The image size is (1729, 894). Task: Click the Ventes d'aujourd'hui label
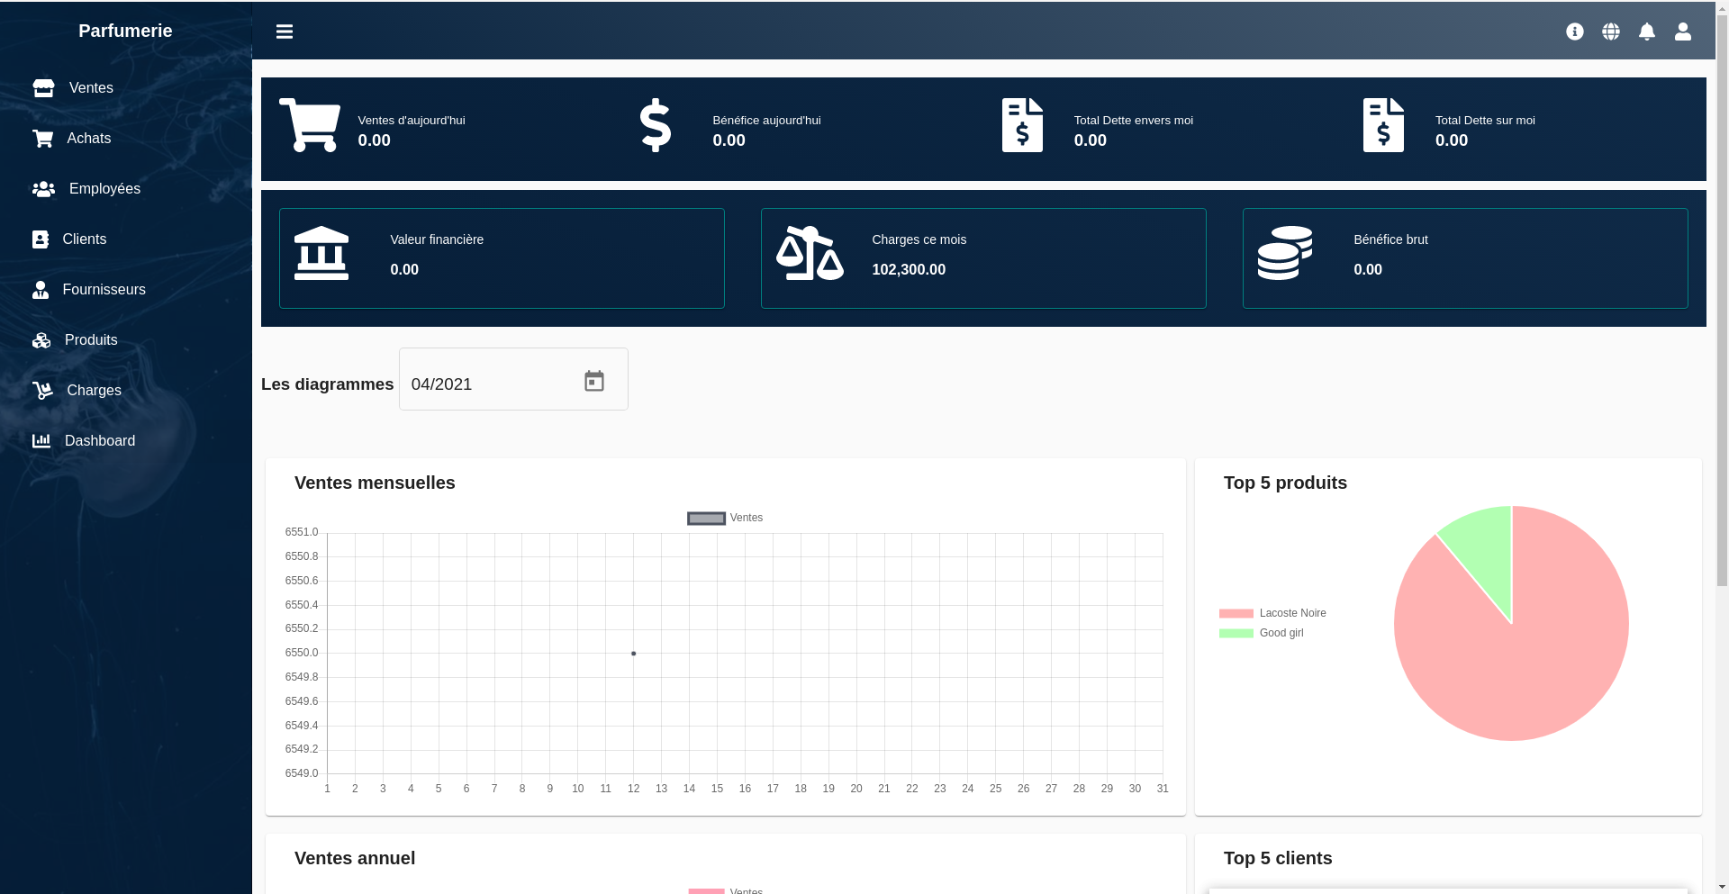point(412,121)
